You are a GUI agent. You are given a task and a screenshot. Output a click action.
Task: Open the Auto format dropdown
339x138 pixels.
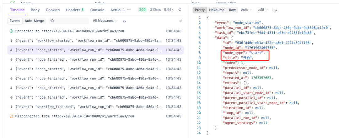coord(246,10)
